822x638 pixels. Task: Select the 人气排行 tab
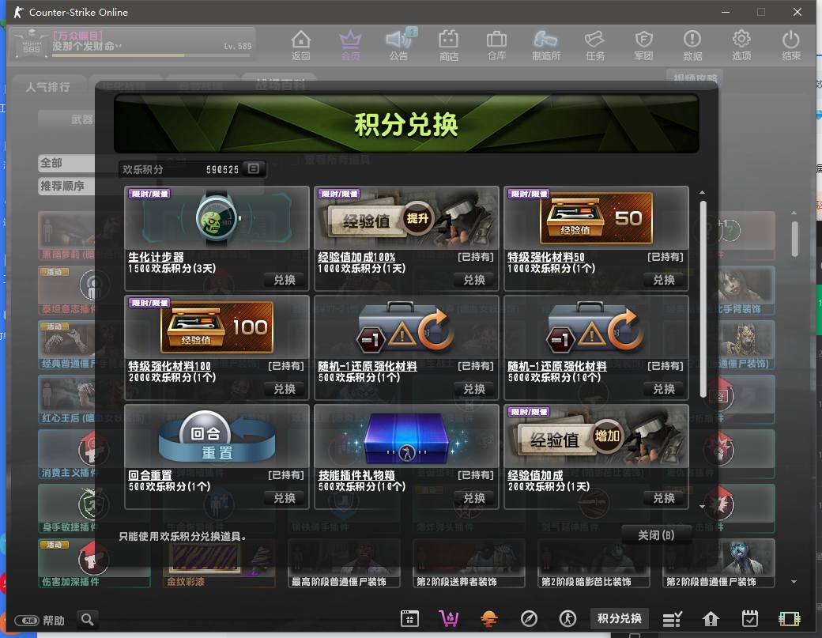(47, 87)
